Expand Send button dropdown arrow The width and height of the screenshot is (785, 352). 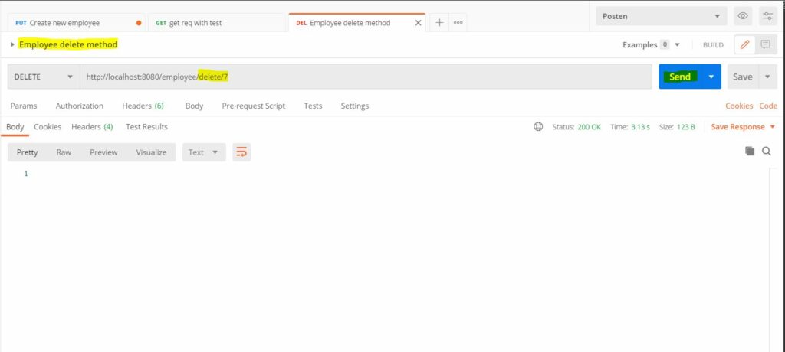click(711, 77)
